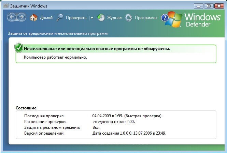Viewport: 227px width, 153px height.
Task: Click the 'Состояние' heading
Action: (26, 108)
